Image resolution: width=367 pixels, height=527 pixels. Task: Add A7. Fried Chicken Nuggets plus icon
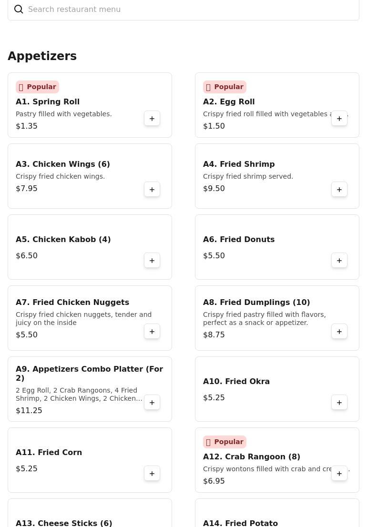(x=152, y=331)
